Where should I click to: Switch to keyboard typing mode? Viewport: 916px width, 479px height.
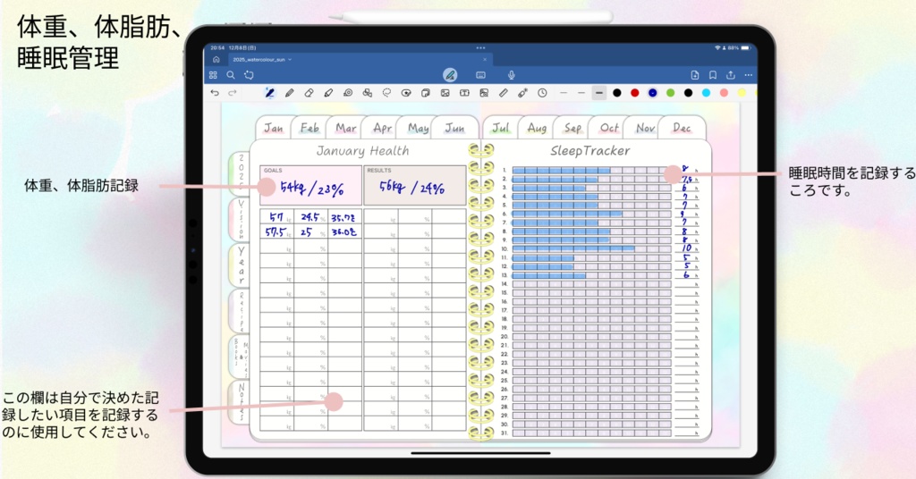(480, 75)
